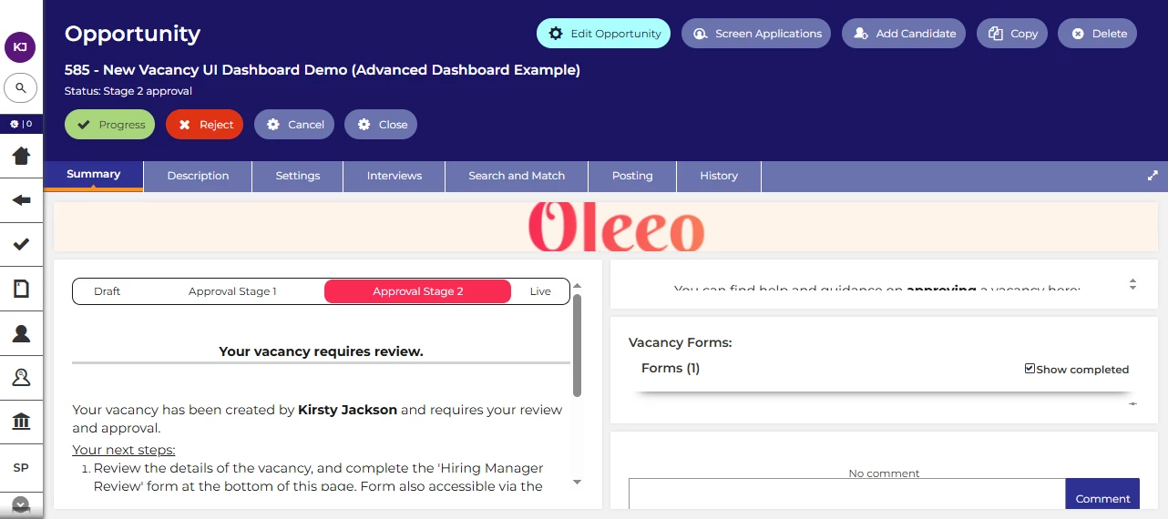Click the 'Your next steps:' text
Viewport: 1168px width, 519px height.
(x=124, y=450)
